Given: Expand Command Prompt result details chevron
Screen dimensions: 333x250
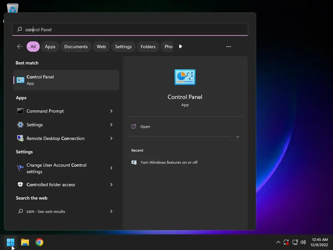Looking at the screenshot, I should point(111,111).
